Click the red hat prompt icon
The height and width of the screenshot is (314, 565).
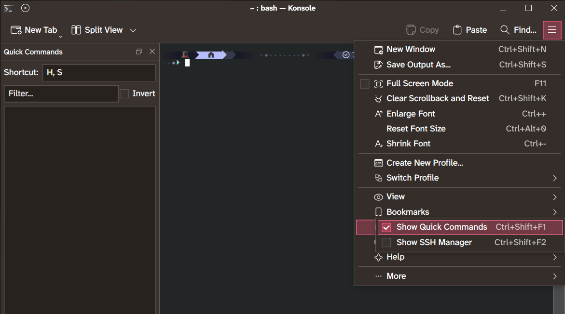point(185,55)
